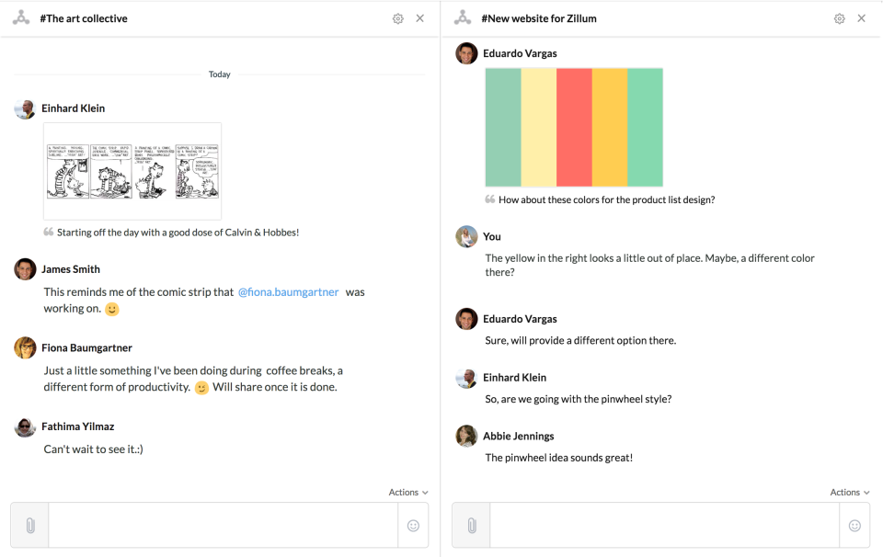Screen dimensions: 883x557
Task: Expand the Actions menu in art collective channel
Action: tap(407, 492)
